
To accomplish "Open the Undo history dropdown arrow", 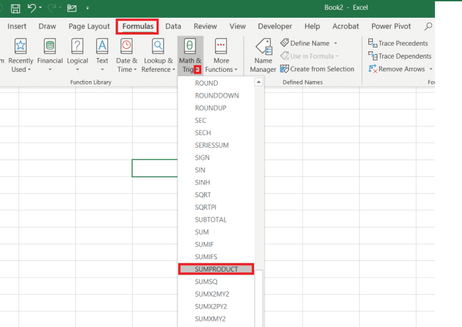I will click(x=40, y=7).
